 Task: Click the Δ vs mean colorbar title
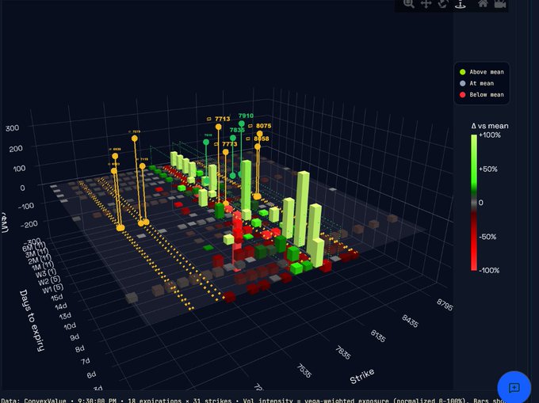coord(490,126)
